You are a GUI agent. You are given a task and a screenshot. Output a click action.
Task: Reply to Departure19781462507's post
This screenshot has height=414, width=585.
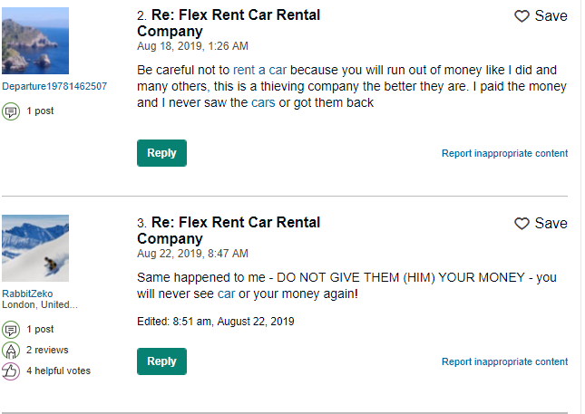(161, 153)
